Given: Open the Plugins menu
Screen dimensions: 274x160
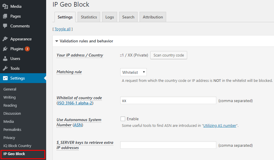Looking at the screenshot, I should (17, 49).
